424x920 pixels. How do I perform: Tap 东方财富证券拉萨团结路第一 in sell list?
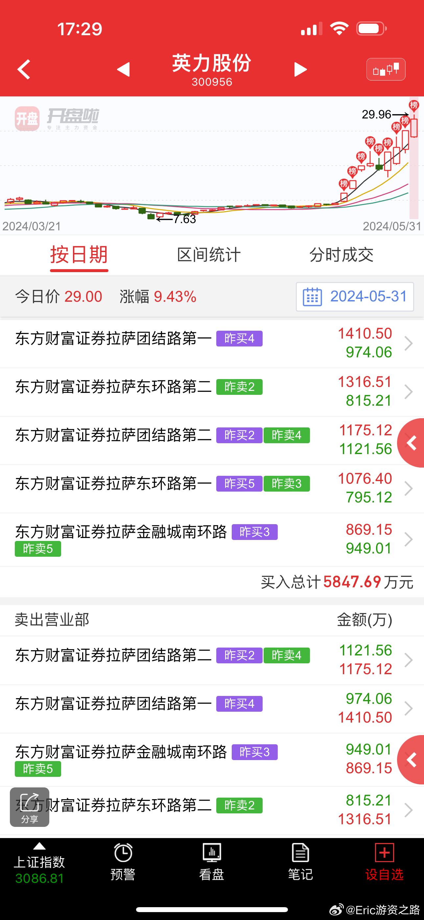(113, 703)
